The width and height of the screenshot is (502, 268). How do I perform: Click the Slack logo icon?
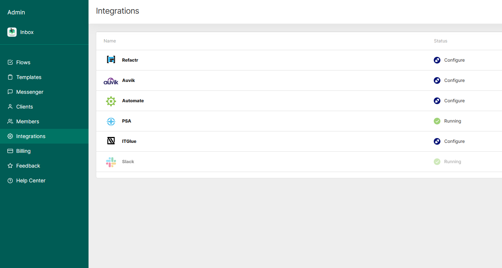point(111,162)
